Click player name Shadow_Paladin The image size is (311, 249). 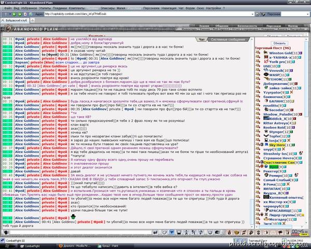pyautogui.click(x=278, y=114)
